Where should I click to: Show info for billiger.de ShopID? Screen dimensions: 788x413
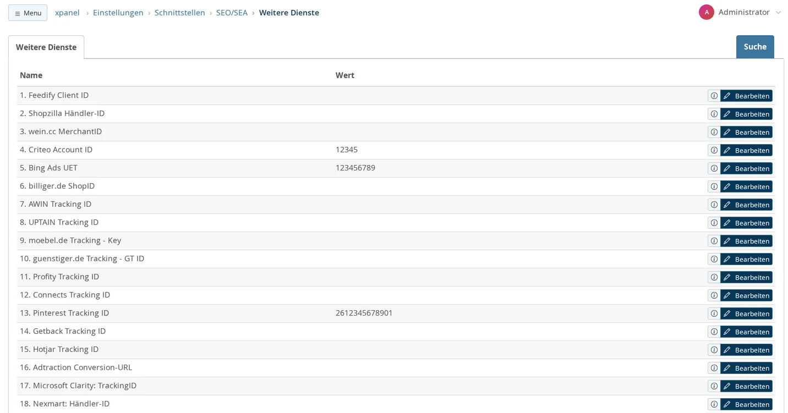tap(714, 186)
